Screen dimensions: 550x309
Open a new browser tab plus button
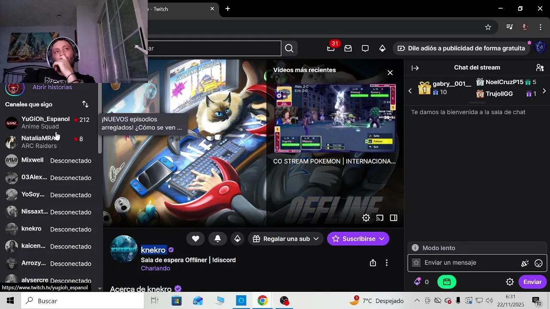tap(228, 9)
